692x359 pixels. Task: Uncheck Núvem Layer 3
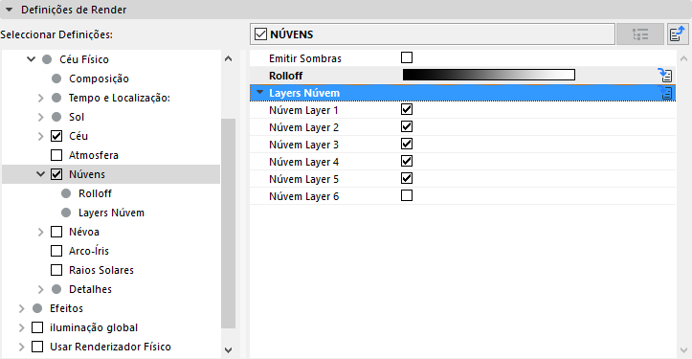[x=407, y=144]
